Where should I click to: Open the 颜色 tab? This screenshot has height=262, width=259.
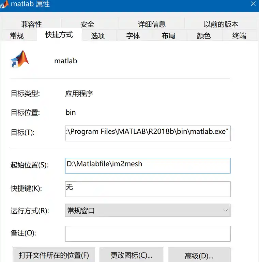tap(204, 35)
